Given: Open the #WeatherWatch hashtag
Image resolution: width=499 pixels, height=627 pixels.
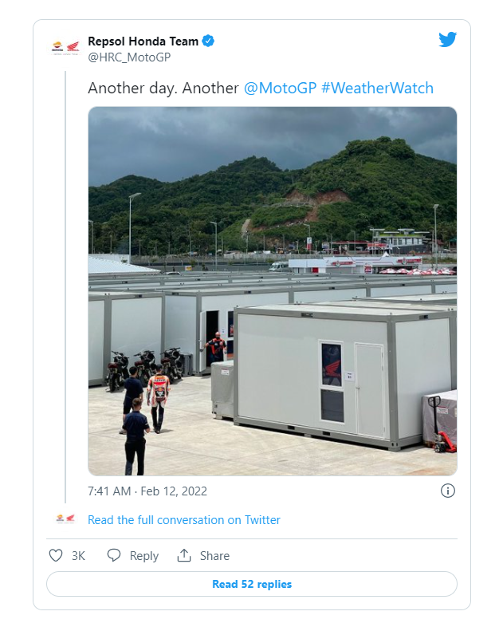Looking at the screenshot, I should [378, 88].
